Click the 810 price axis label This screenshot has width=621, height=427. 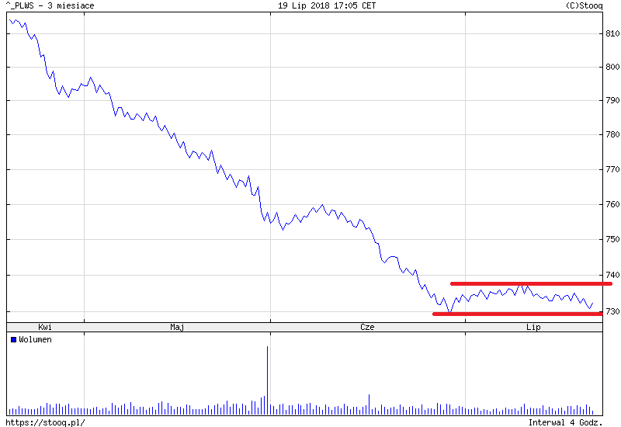(612, 33)
